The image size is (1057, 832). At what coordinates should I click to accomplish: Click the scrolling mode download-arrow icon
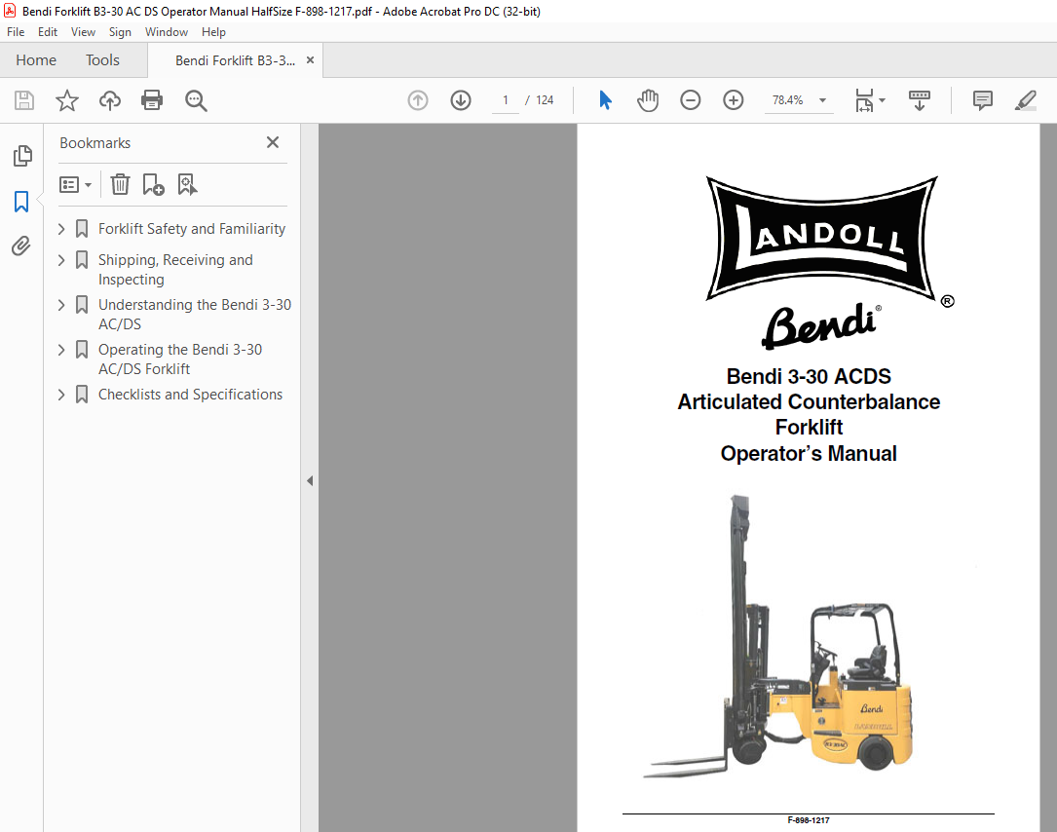coord(920,100)
